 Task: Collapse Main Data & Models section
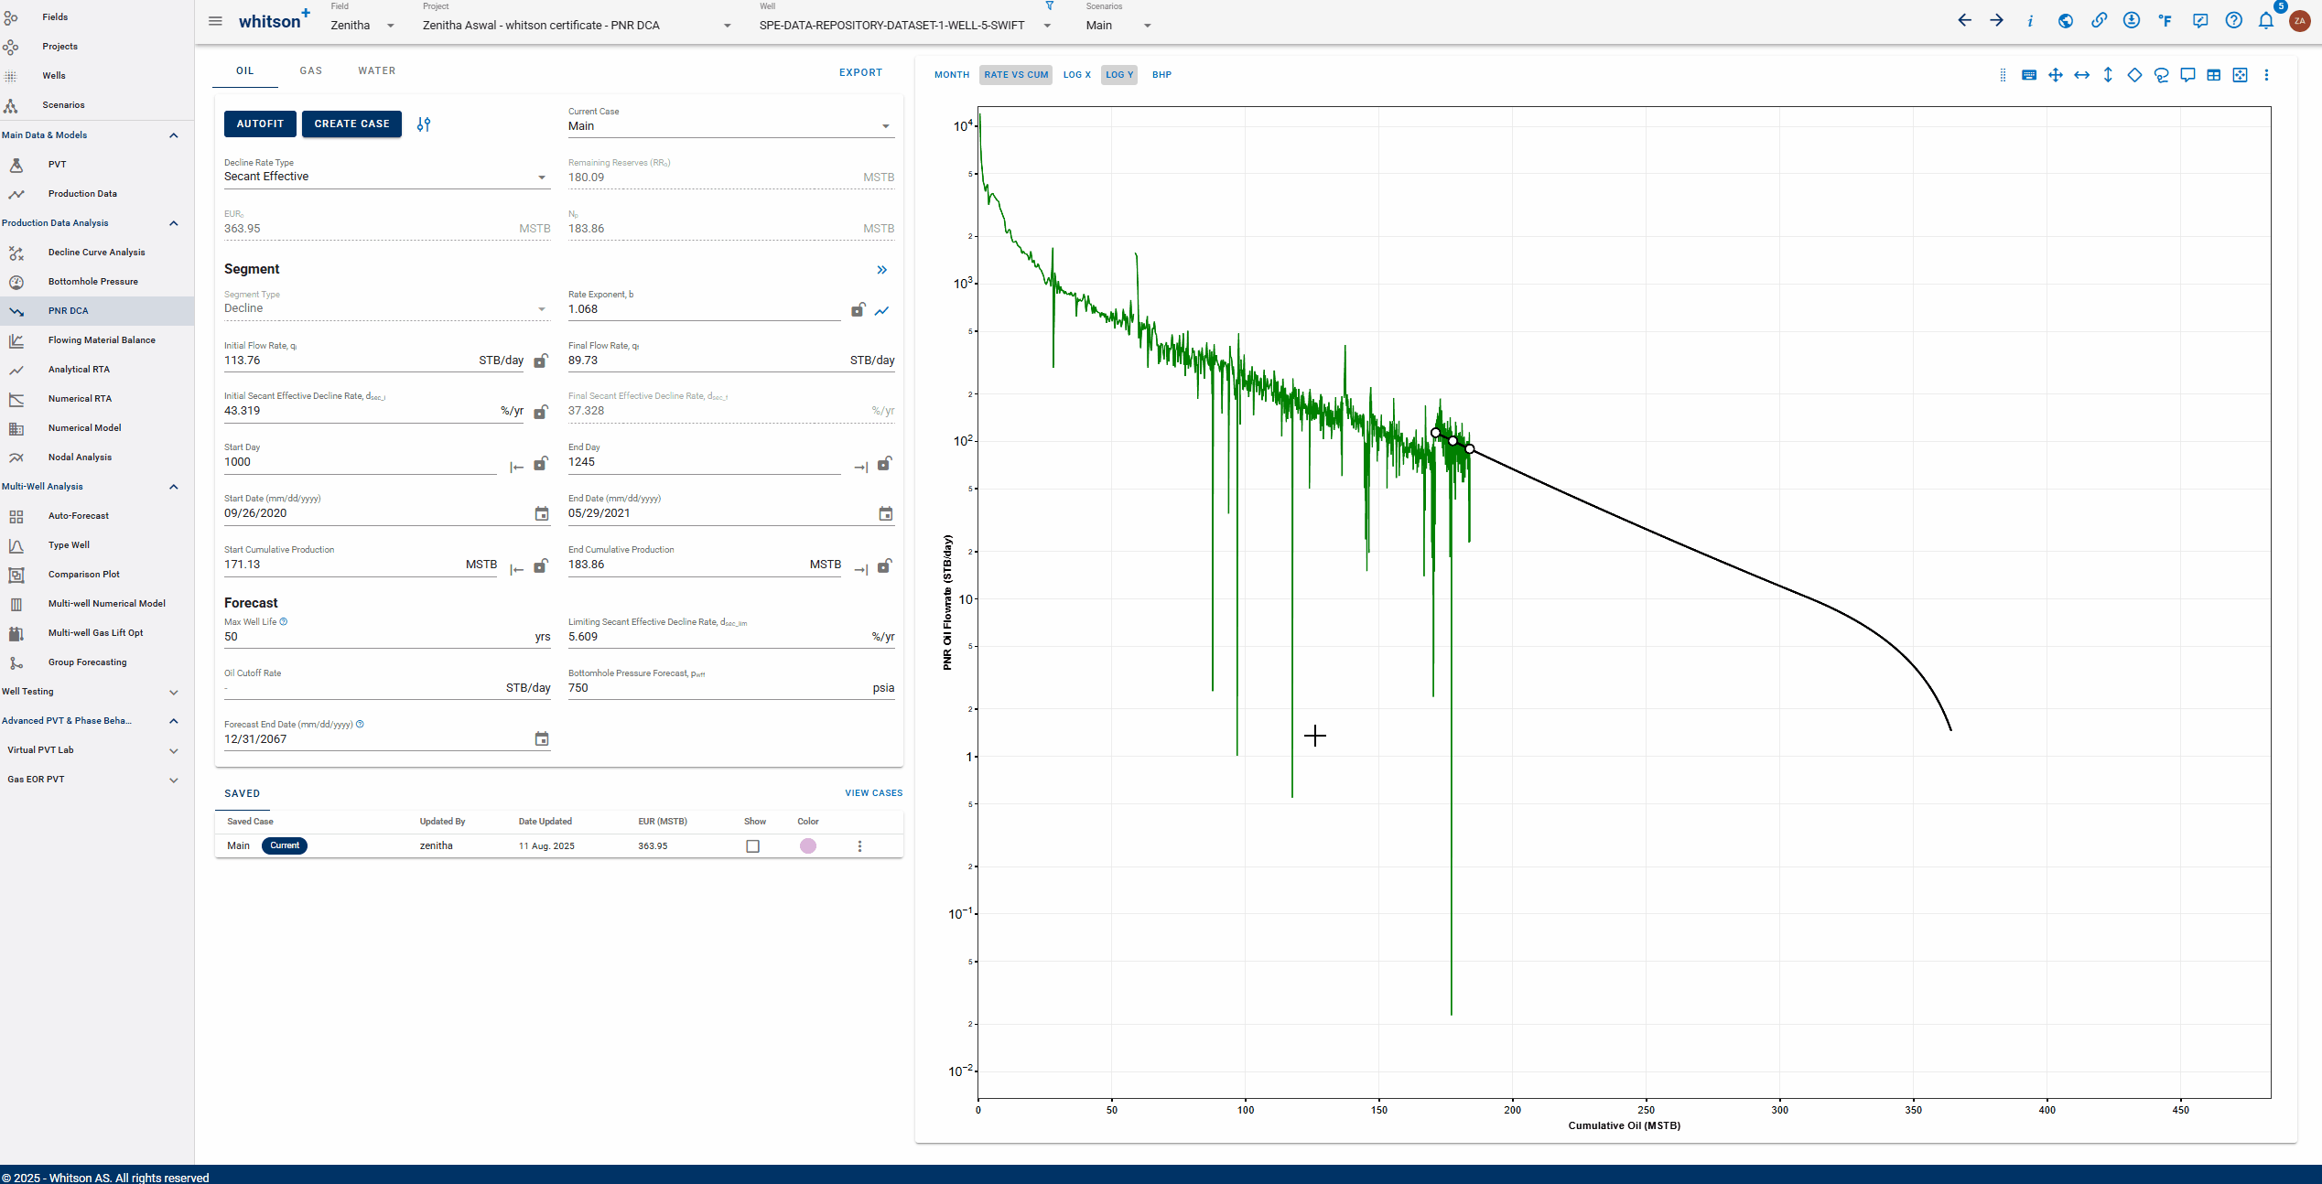pyautogui.click(x=174, y=135)
